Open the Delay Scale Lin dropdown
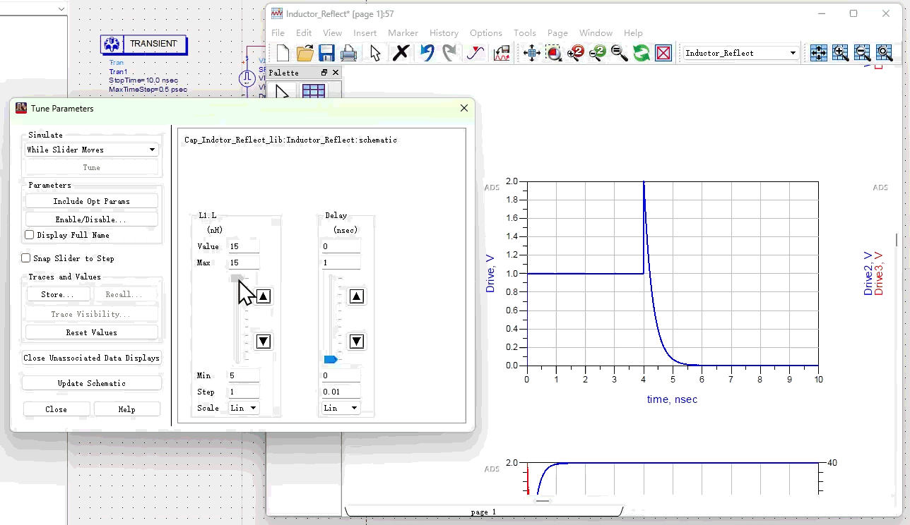The height and width of the screenshot is (525, 910). (341, 408)
